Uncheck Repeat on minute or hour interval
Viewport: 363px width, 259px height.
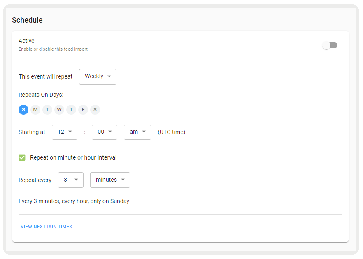[22, 158]
